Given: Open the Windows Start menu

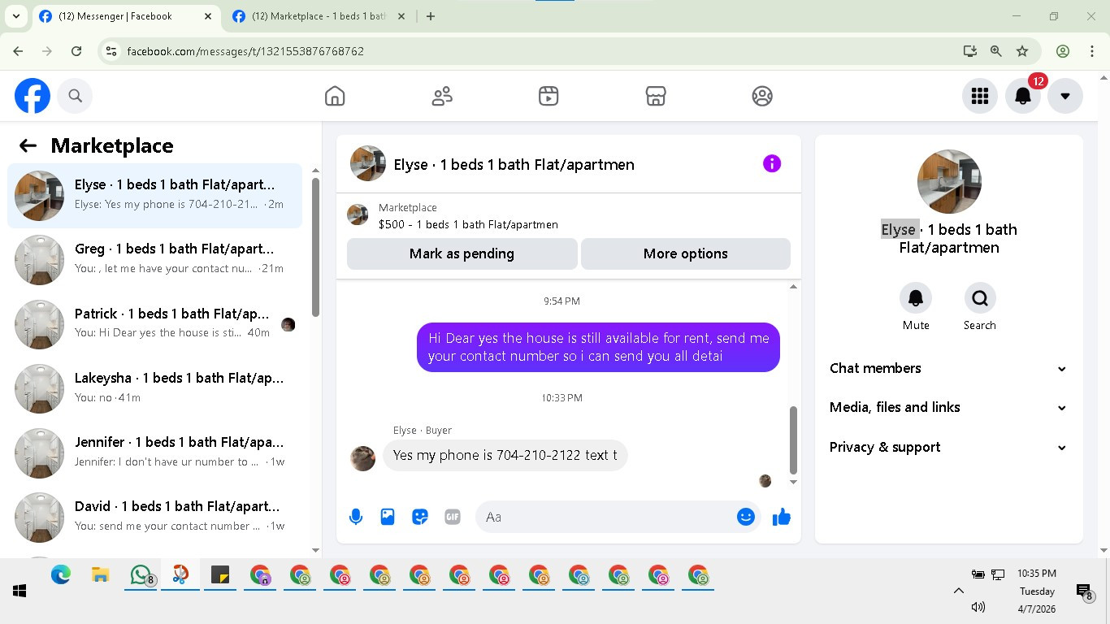Looking at the screenshot, I should (x=20, y=591).
